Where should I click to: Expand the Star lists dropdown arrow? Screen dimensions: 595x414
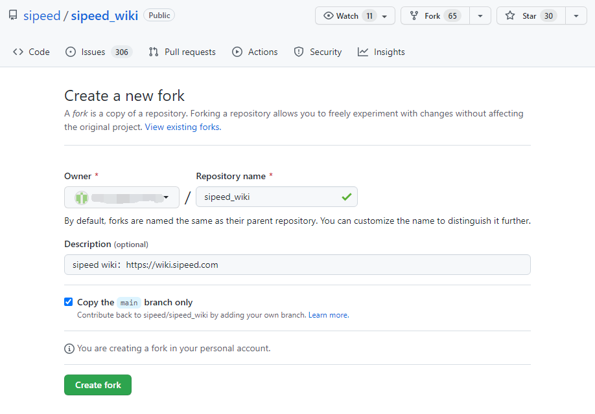tap(576, 16)
